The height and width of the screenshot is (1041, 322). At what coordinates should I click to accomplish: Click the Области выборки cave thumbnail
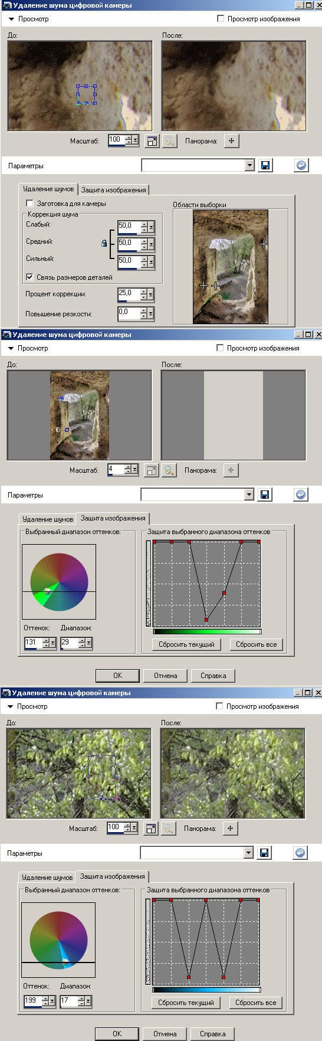click(x=231, y=267)
